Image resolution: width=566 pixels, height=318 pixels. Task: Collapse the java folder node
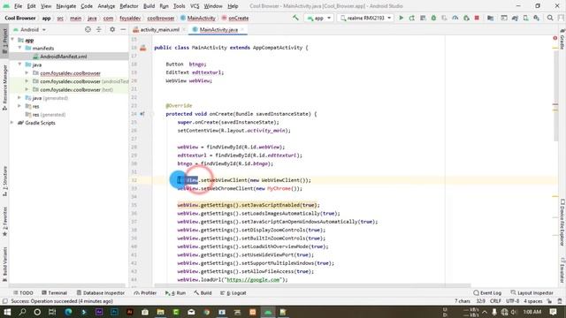click(19, 64)
